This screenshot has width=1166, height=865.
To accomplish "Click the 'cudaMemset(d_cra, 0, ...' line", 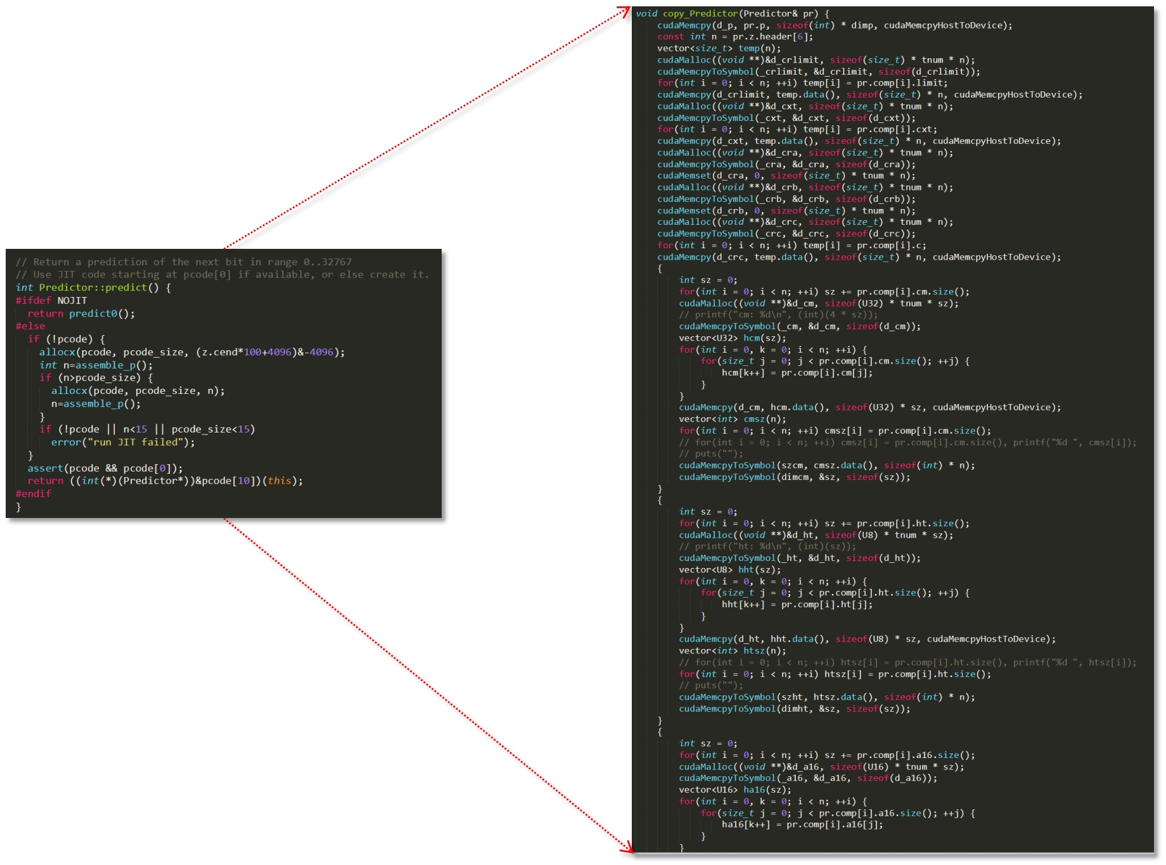I will (x=786, y=176).
